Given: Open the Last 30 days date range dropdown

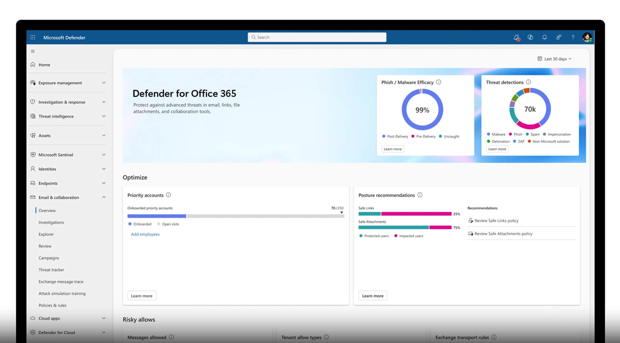Looking at the screenshot, I should (x=554, y=59).
